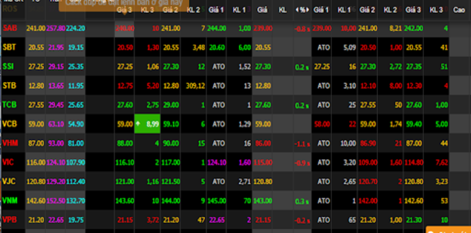Open the SSI stock symbol
Screen dimensions: 471x233
(x=8, y=67)
